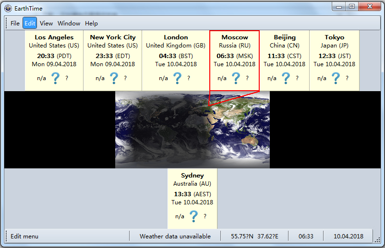Click the window resize grip in status bar corner
The image size is (385, 248).
[377, 240]
